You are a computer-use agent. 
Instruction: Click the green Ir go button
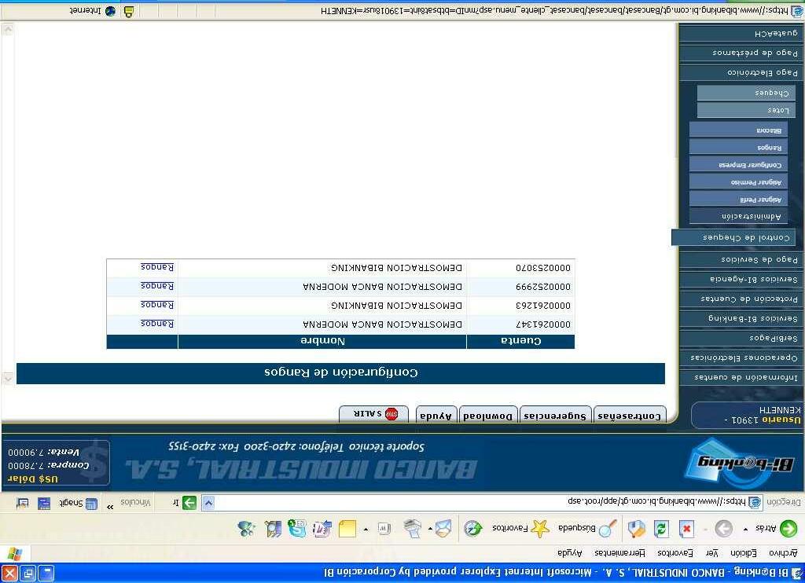click(184, 502)
